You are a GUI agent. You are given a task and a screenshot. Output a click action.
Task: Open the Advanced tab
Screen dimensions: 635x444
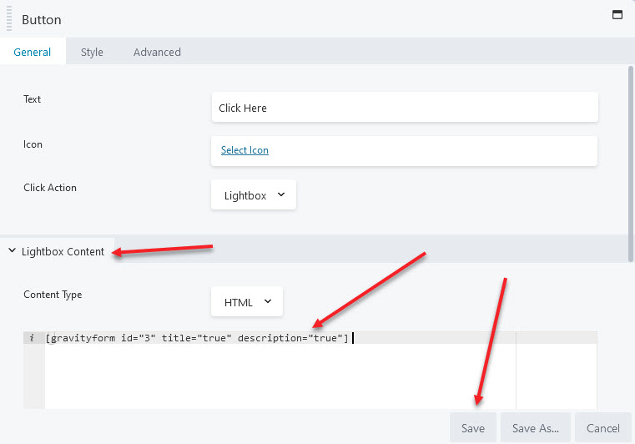click(157, 52)
